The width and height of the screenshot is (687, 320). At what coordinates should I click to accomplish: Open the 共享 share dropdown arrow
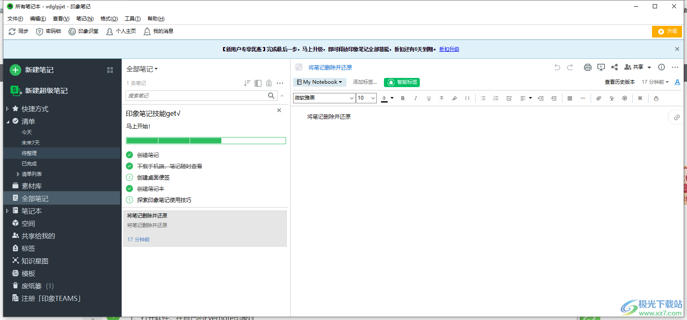point(649,67)
